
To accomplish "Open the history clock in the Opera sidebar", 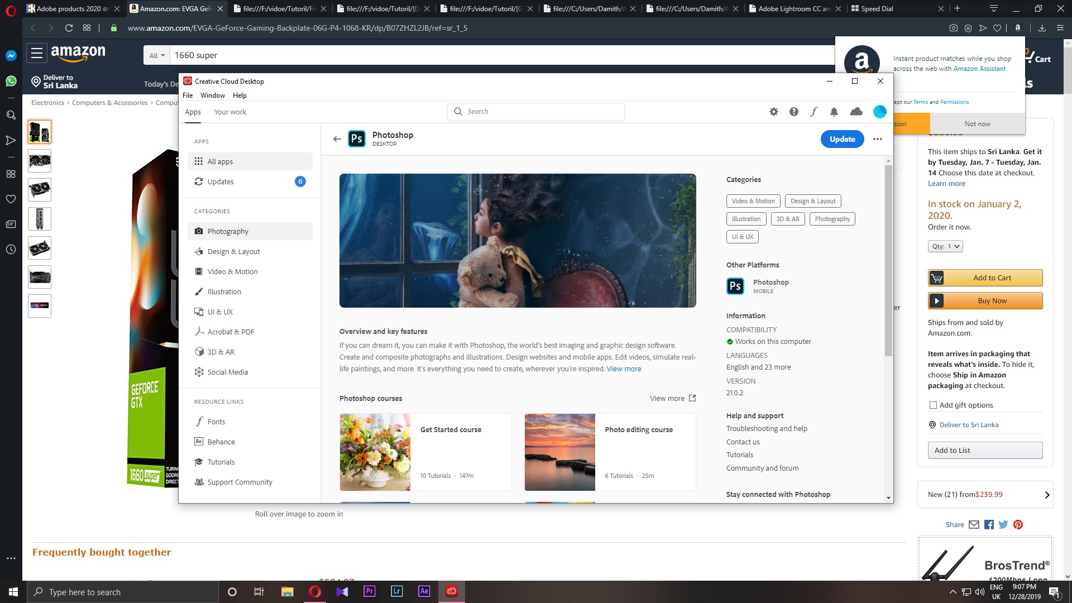I will [x=11, y=250].
